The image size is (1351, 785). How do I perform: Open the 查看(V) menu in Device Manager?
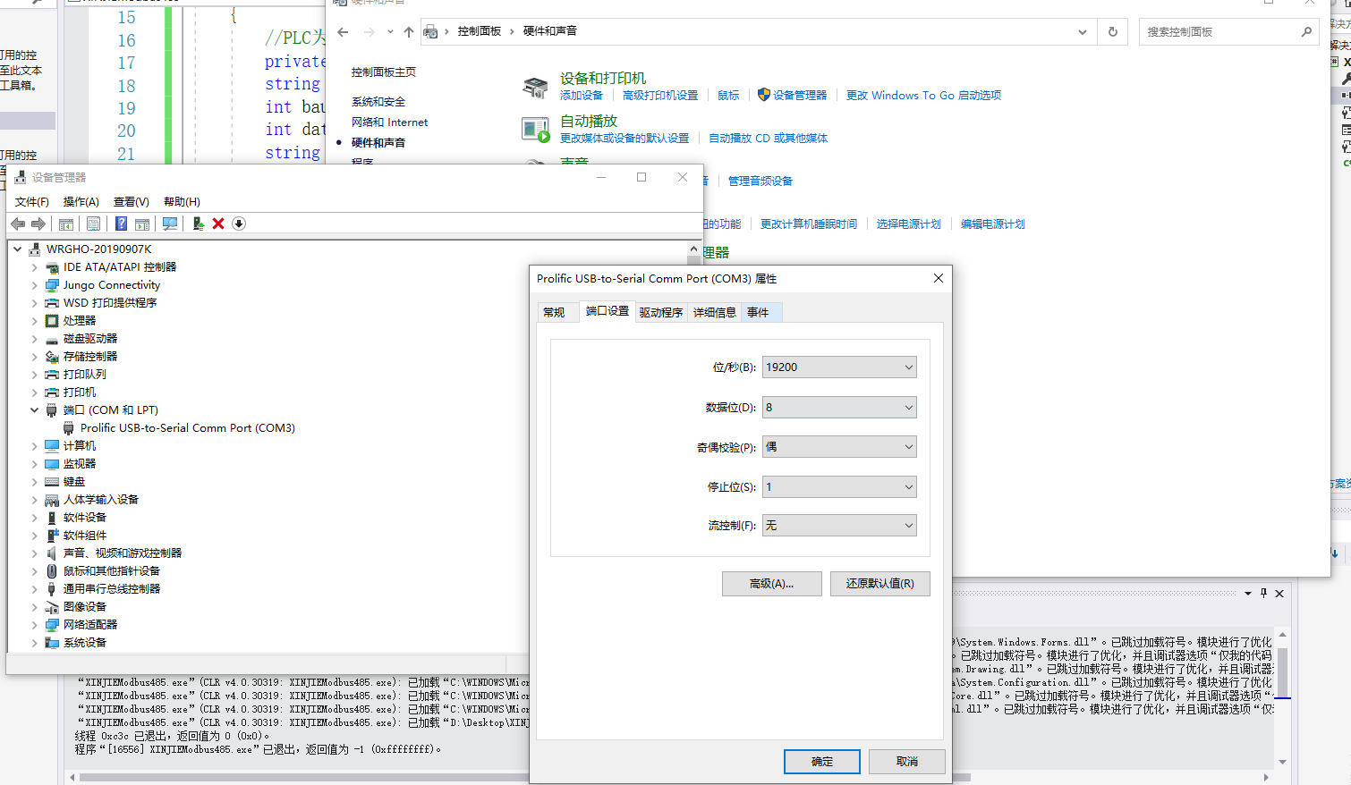[x=132, y=202]
